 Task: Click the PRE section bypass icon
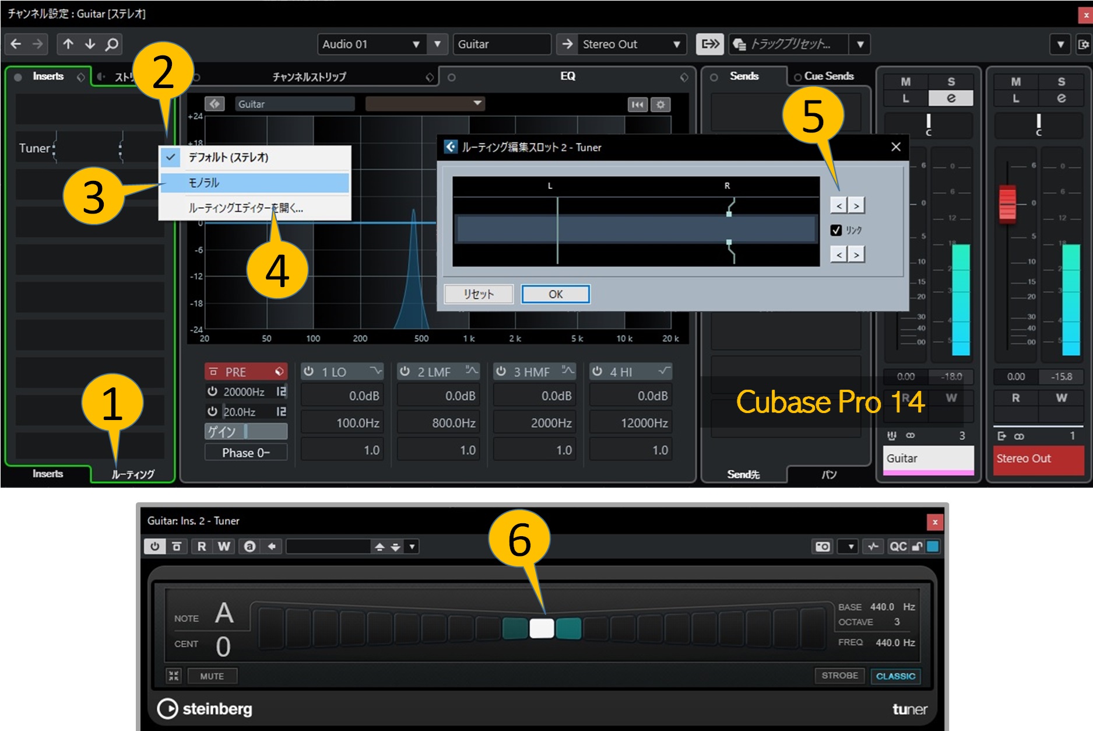point(213,372)
